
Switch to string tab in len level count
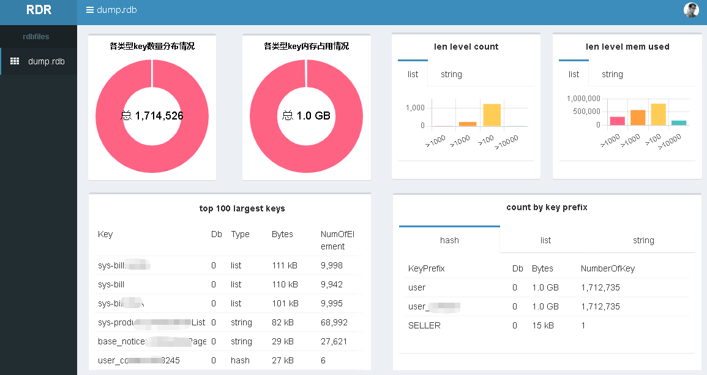tap(451, 74)
